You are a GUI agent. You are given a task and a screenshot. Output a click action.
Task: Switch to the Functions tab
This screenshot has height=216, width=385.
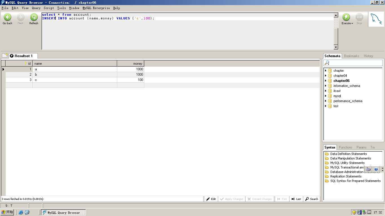[346, 147]
